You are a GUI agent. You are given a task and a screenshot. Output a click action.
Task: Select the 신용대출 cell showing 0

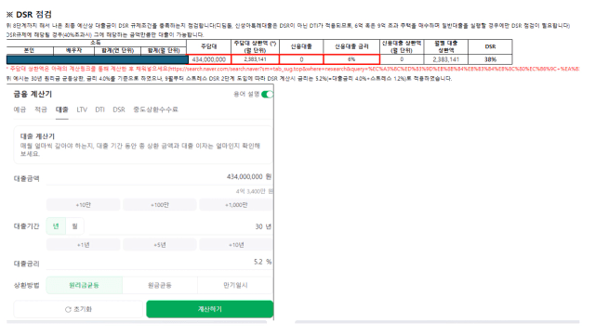(x=301, y=59)
